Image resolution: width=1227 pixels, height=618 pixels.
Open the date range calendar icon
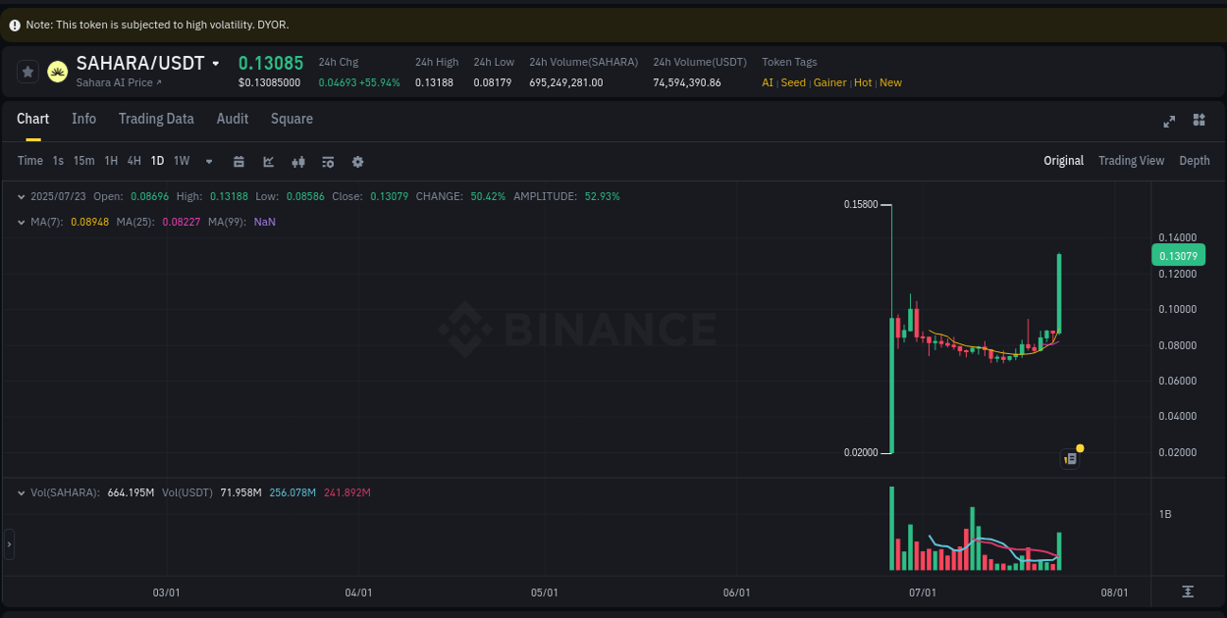pyautogui.click(x=239, y=161)
